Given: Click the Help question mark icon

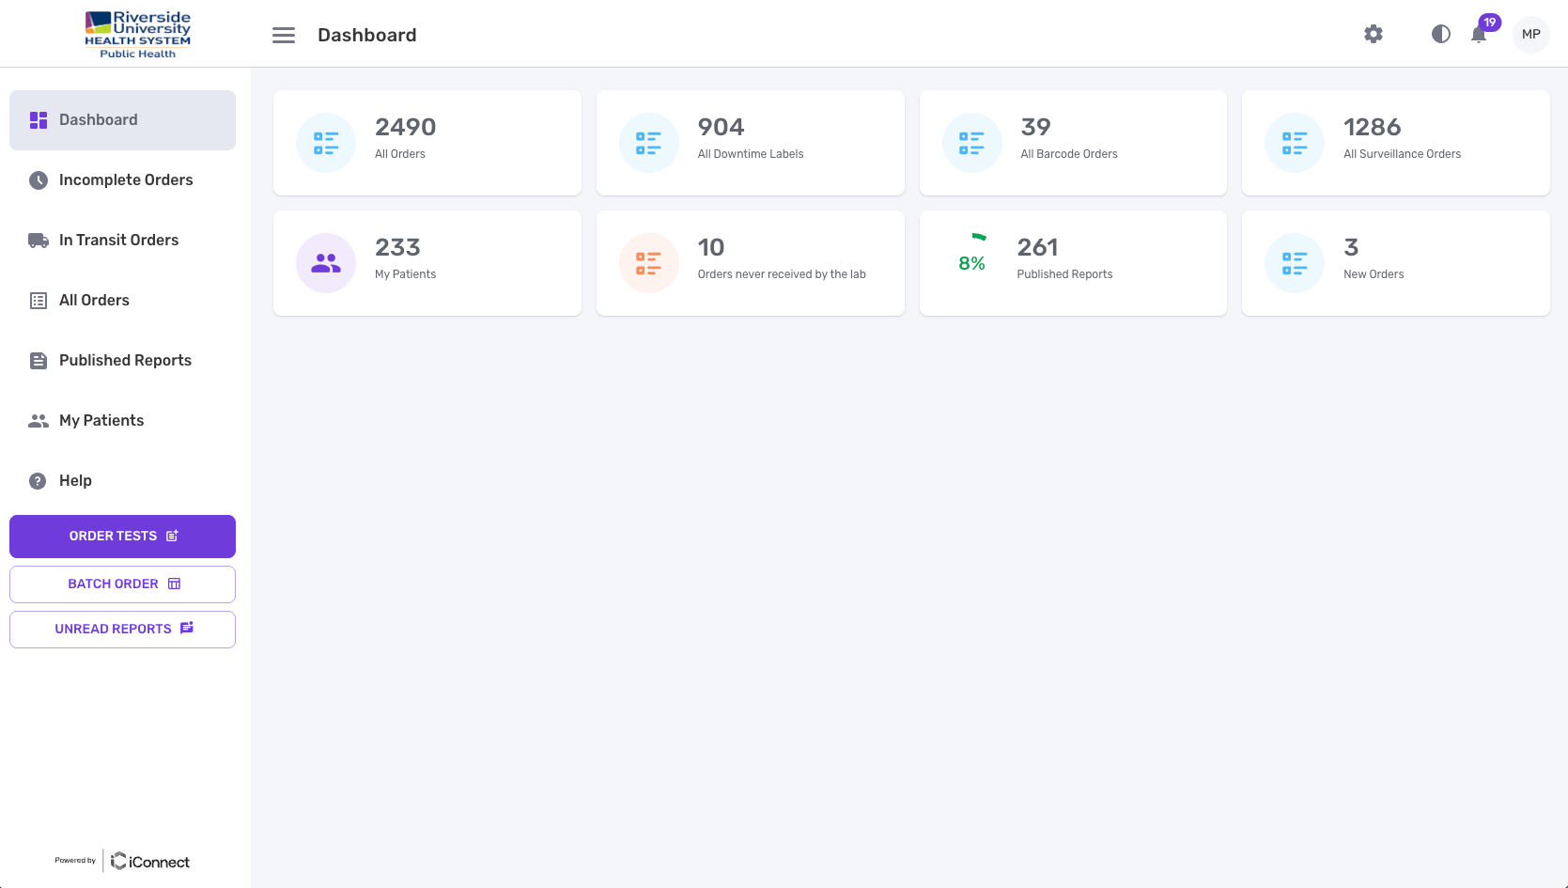Looking at the screenshot, I should pos(37,480).
